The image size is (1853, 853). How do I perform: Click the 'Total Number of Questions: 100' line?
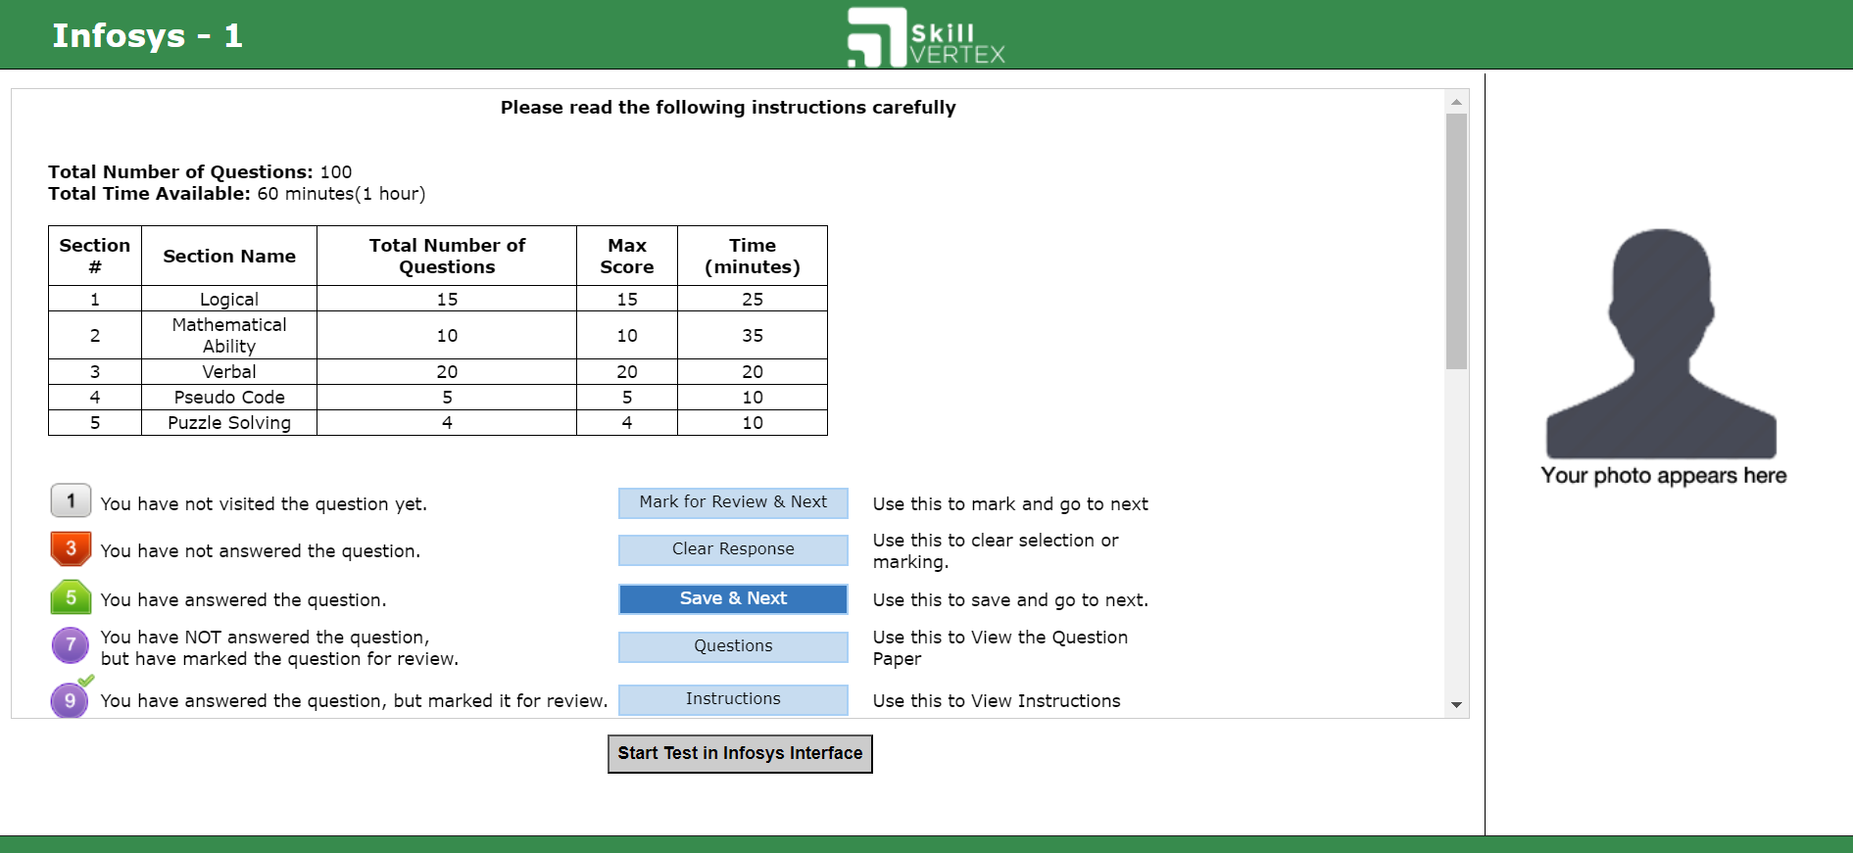(x=200, y=172)
